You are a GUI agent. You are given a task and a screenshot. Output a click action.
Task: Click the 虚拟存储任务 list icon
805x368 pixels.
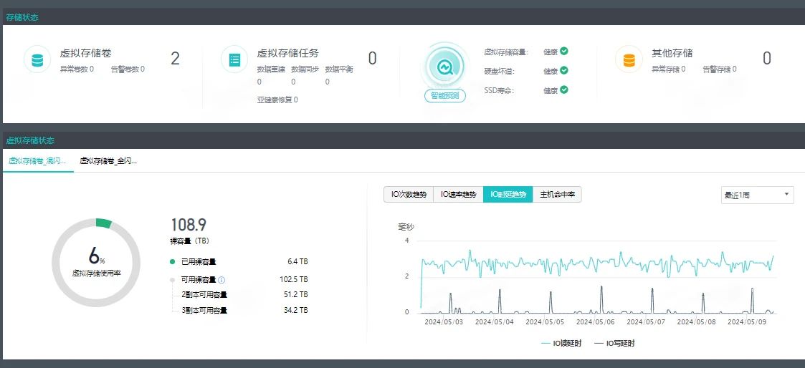(x=234, y=59)
